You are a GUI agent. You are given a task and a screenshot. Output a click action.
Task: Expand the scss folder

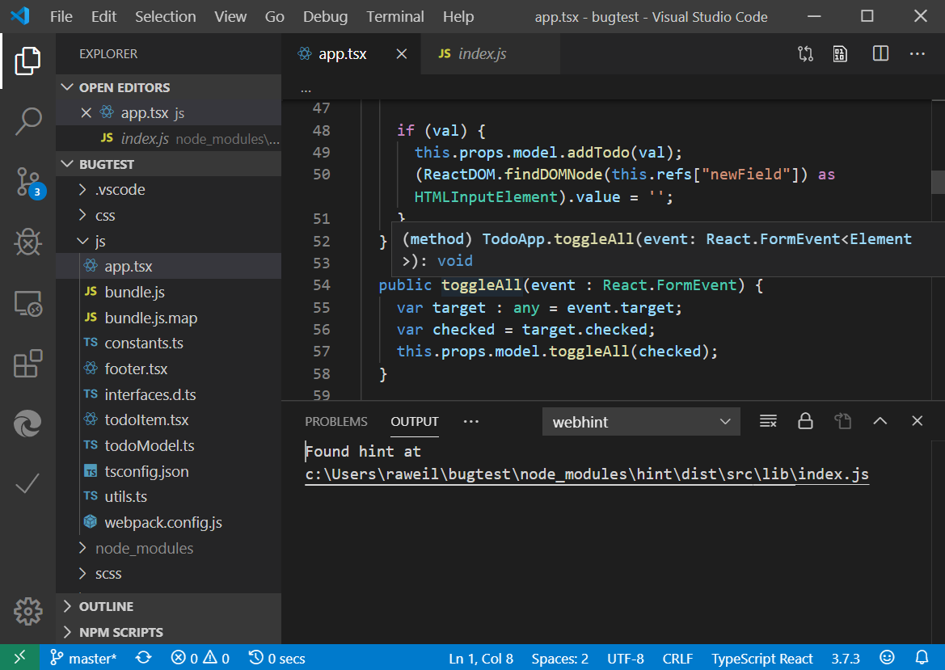pos(169,574)
